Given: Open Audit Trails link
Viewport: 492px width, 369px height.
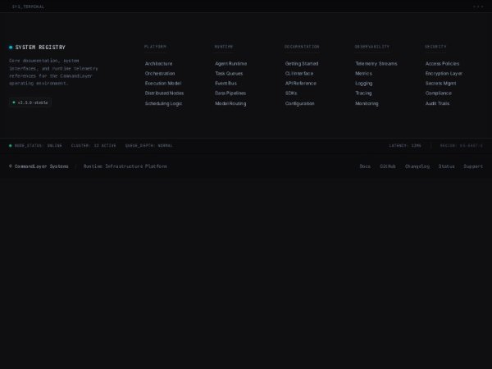Looking at the screenshot, I should click(x=437, y=103).
